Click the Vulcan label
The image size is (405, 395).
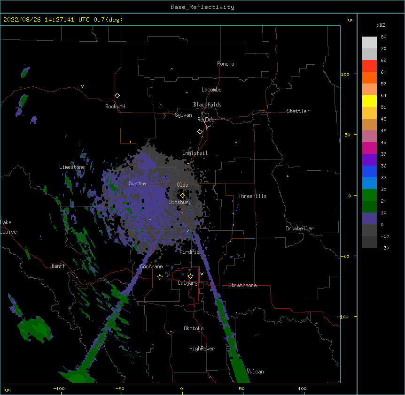[255, 372]
